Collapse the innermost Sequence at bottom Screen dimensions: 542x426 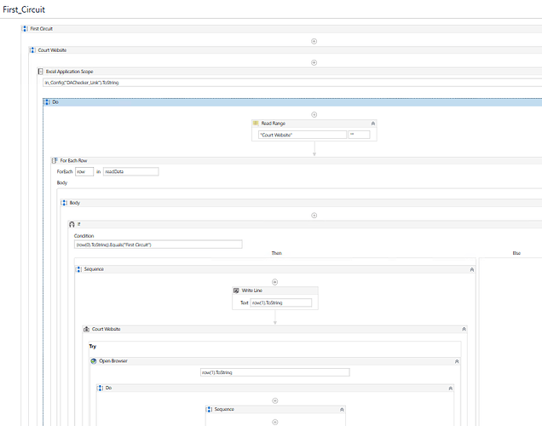[x=342, y=410]
